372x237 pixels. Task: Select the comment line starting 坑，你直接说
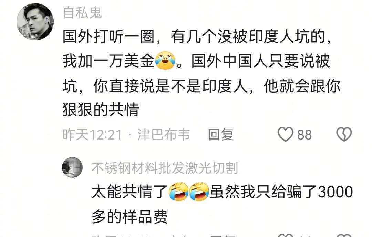[201, 85]
